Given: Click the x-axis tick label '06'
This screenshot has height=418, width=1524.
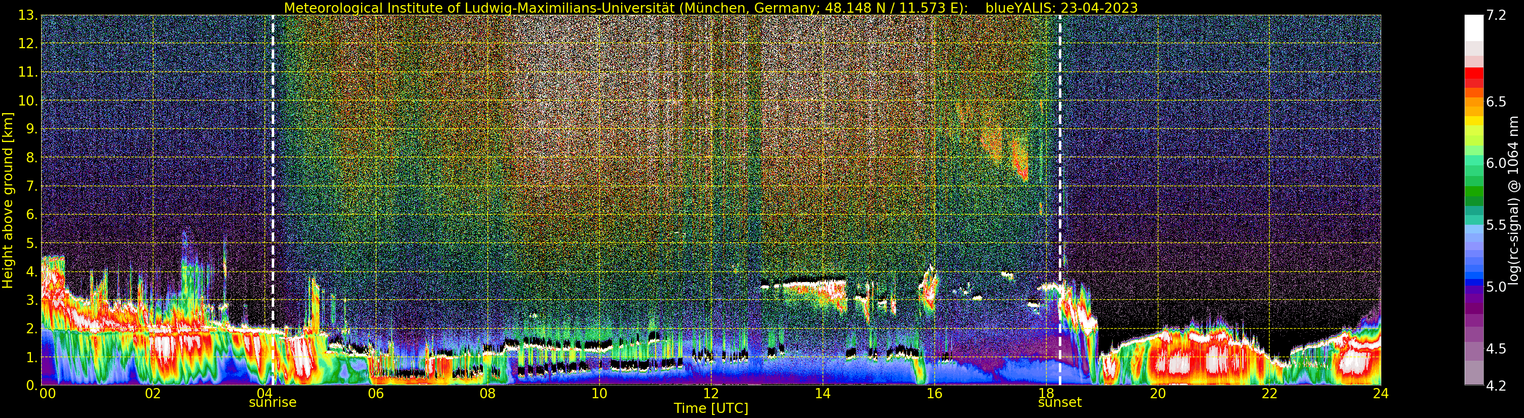Looking at the screenshot, I should 376,394.
